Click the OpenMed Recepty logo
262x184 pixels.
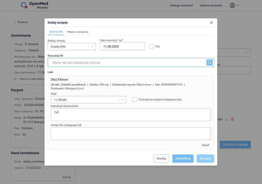[35, 5]
